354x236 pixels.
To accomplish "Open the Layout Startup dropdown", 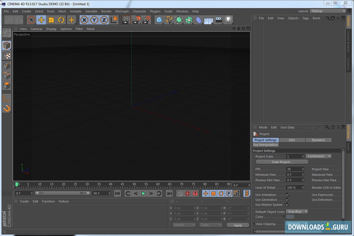I will coord(328,11).
